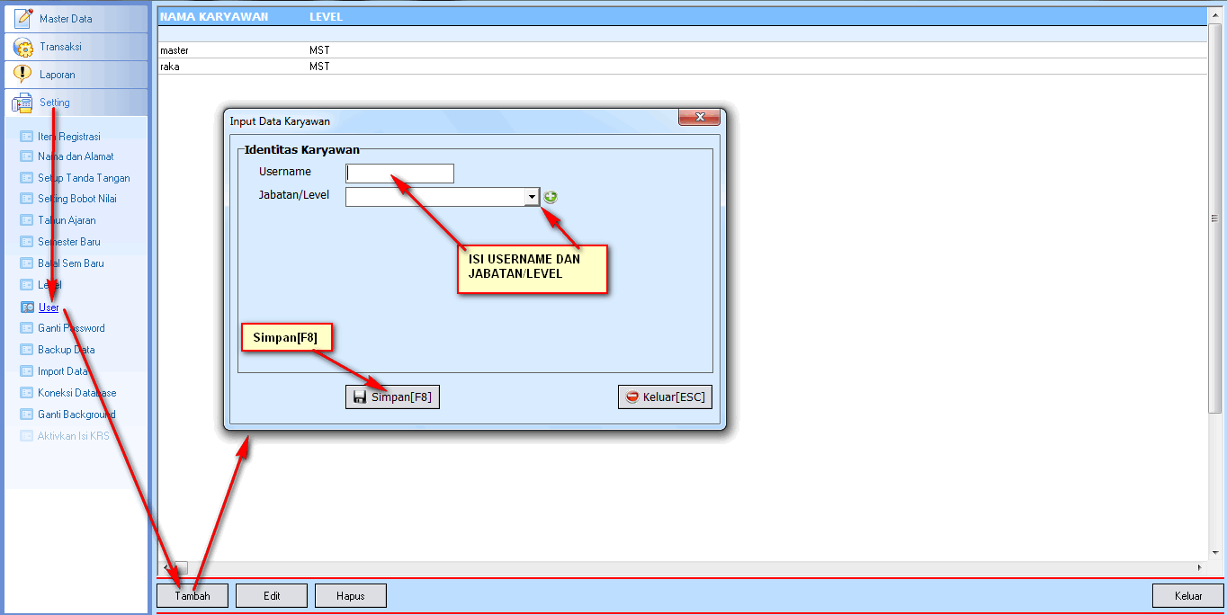Click the icon beside Import Data
This screenshot has width=1227, height=615.
27,371
